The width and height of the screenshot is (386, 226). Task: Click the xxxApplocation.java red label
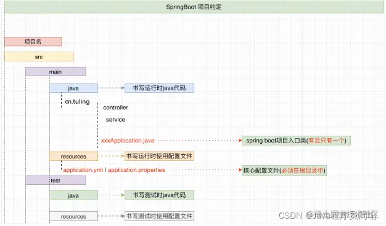(x=128, y=141)
